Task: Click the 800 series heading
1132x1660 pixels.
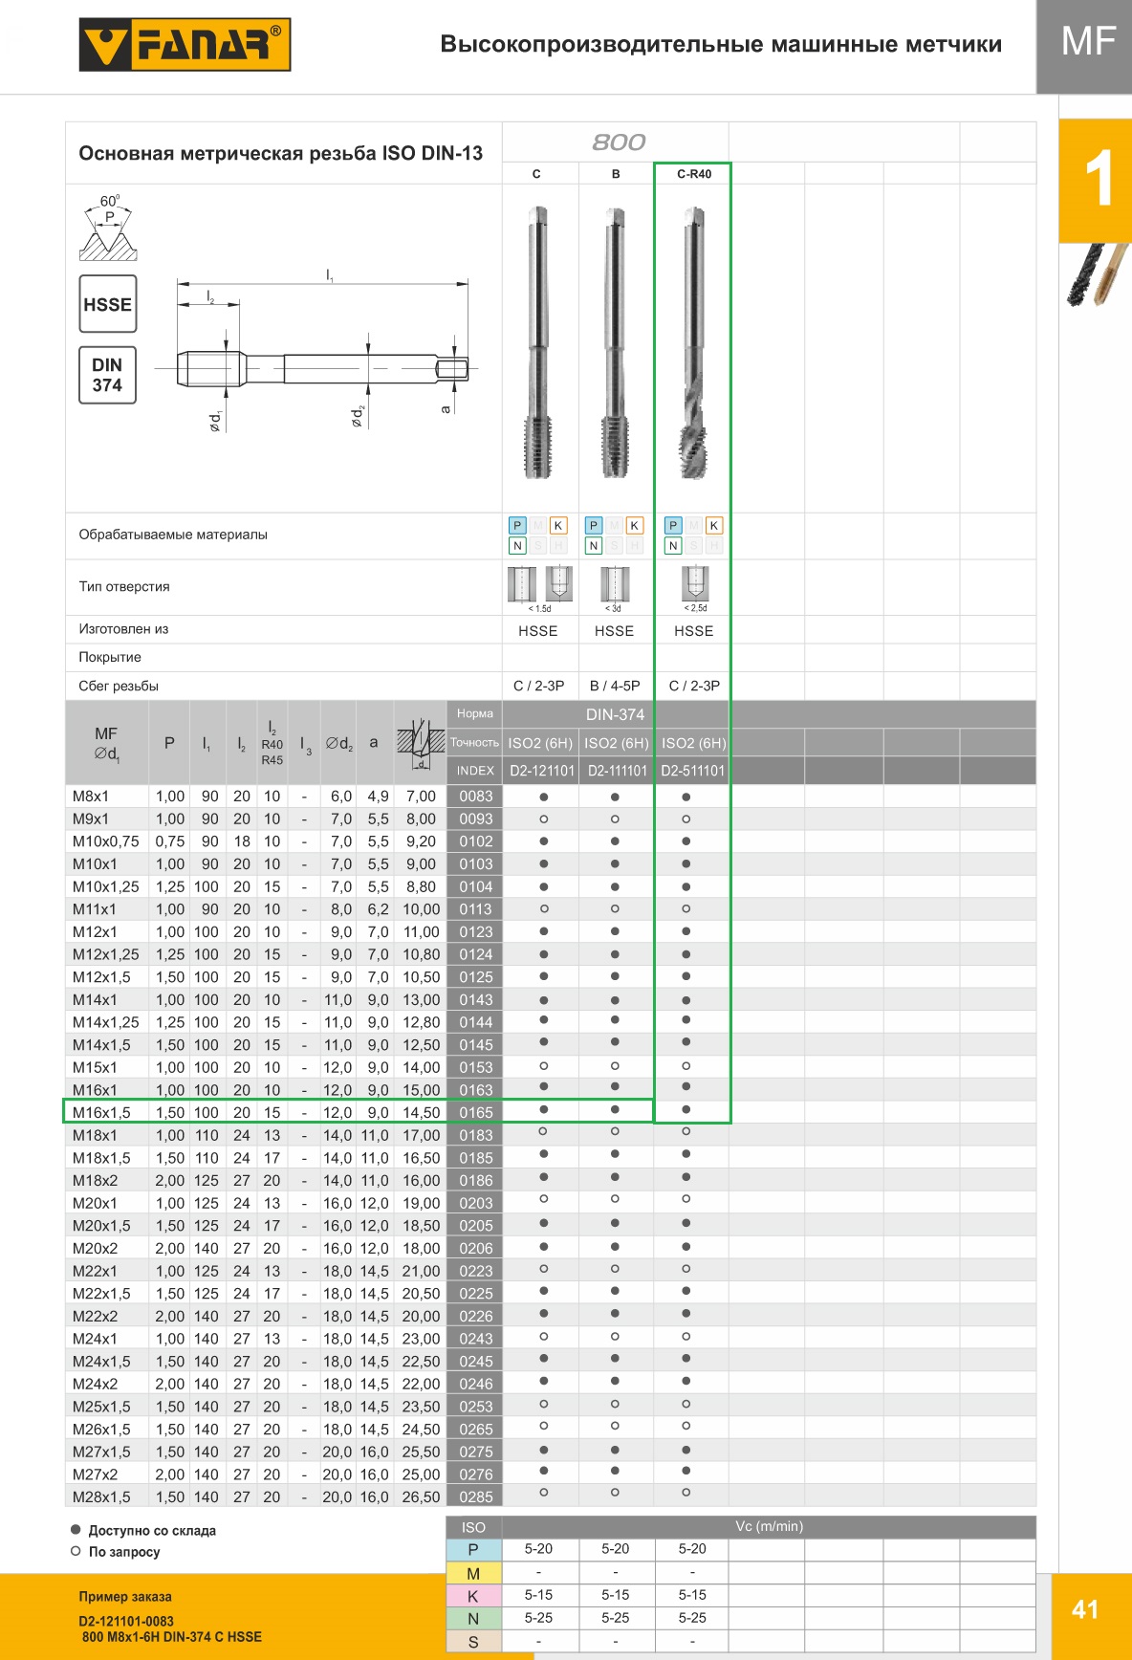Action: tap(619, 142)
